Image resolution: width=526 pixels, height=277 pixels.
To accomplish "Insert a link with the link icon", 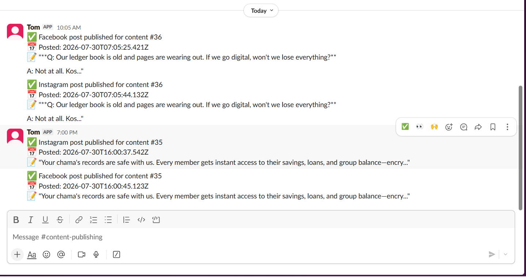I will coord(79,220).
